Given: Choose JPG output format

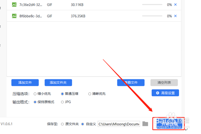Looking at the screenshot, I should (62, 102).
